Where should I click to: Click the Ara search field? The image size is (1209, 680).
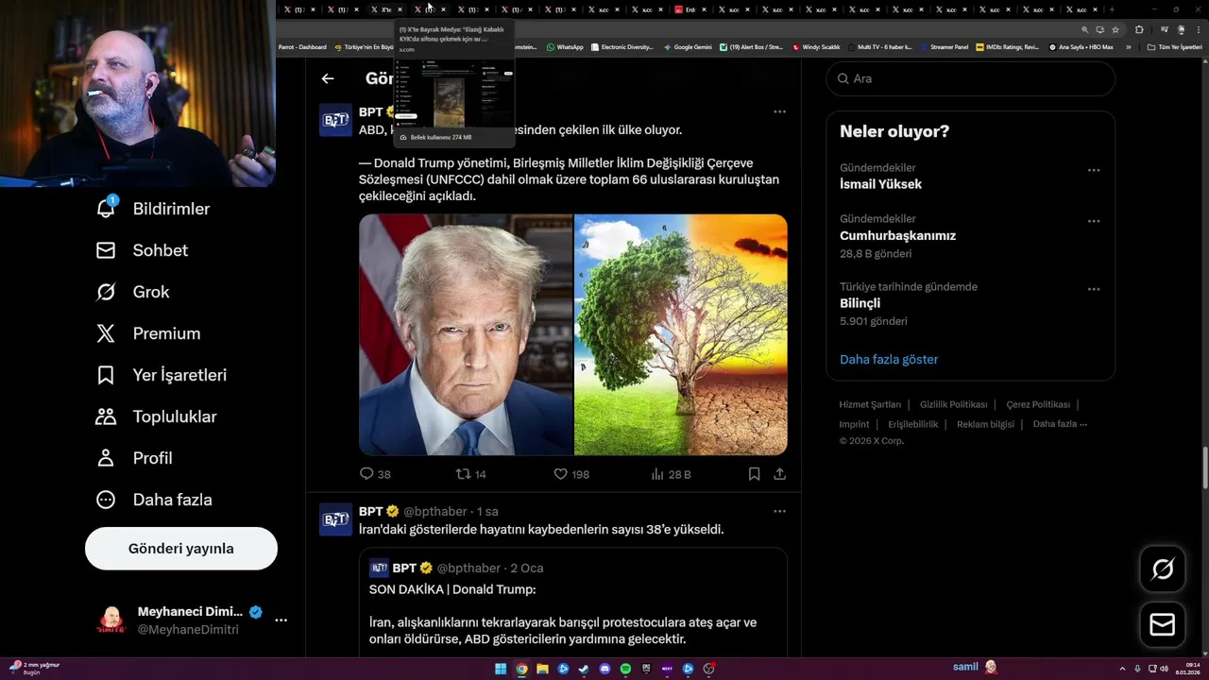coord(971,78)
